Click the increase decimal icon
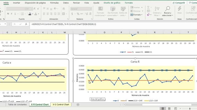 click(x=86, y=14)
